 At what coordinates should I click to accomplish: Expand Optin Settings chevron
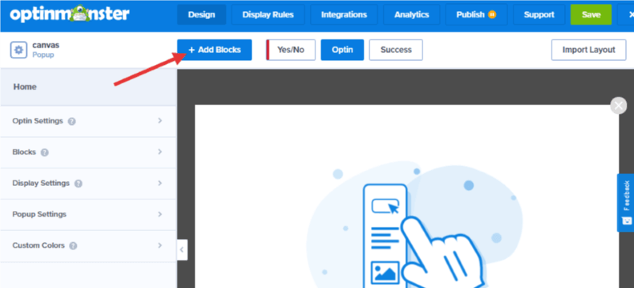(160, 121)
